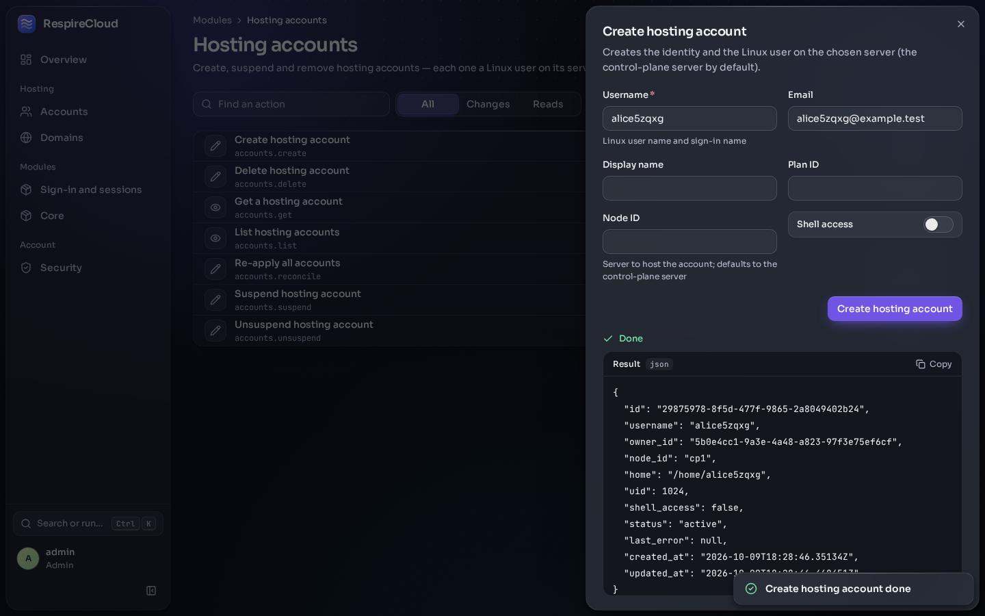Click the Email input field

pos(875,118)
